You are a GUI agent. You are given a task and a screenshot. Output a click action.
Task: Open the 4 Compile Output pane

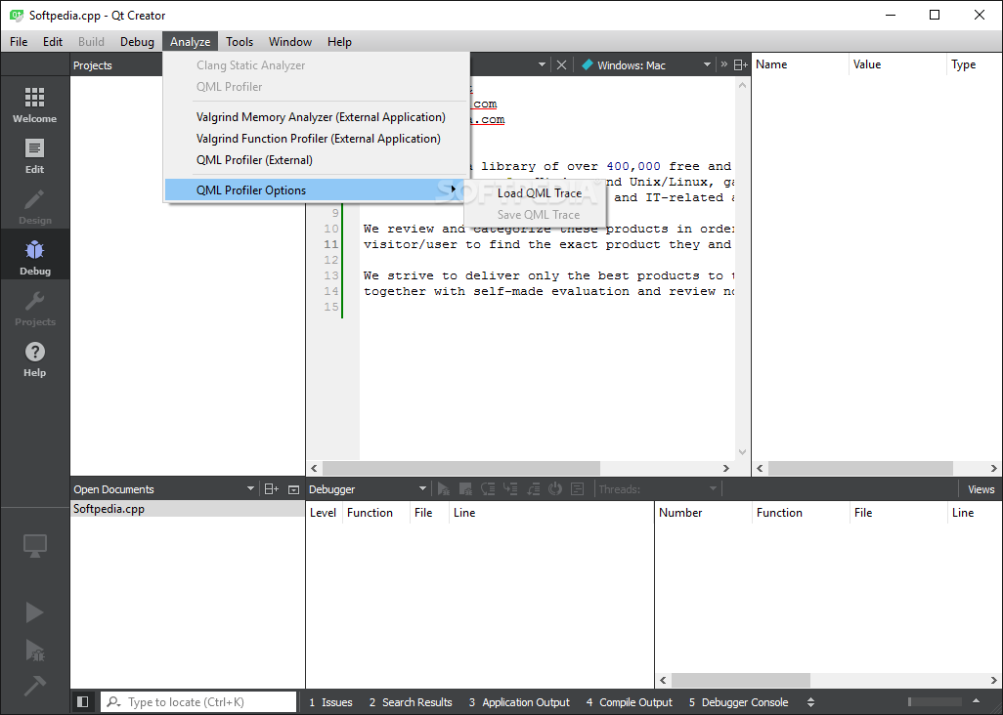pyautogui.click(x=630, y=702)
